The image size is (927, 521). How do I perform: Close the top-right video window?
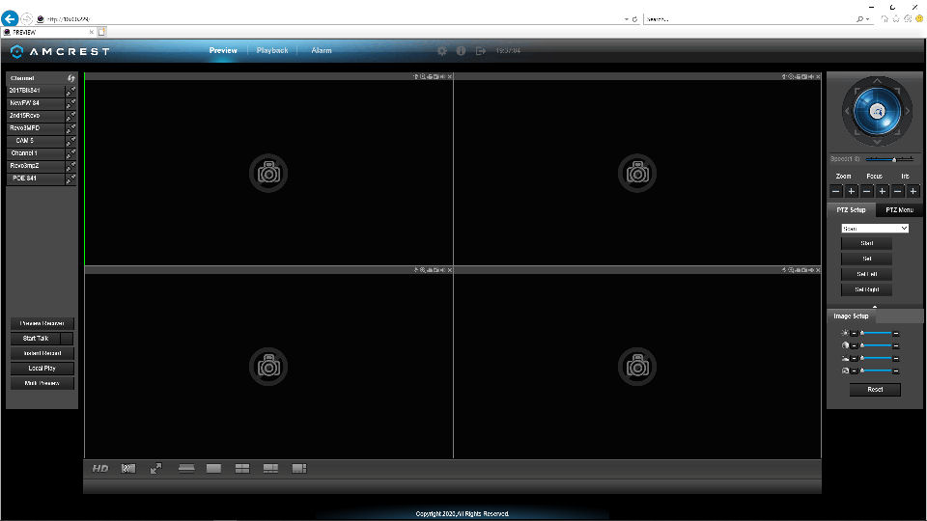(818, 77)
